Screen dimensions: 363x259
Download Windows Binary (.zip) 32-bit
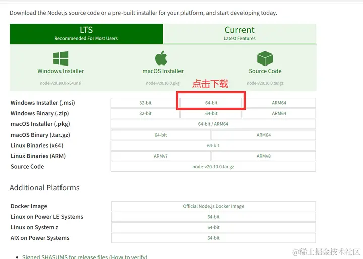(x=145, y=113)
